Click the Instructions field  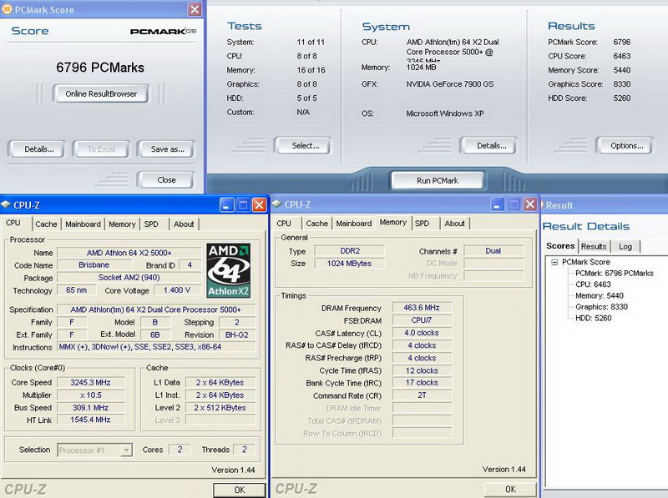[156, 347]
